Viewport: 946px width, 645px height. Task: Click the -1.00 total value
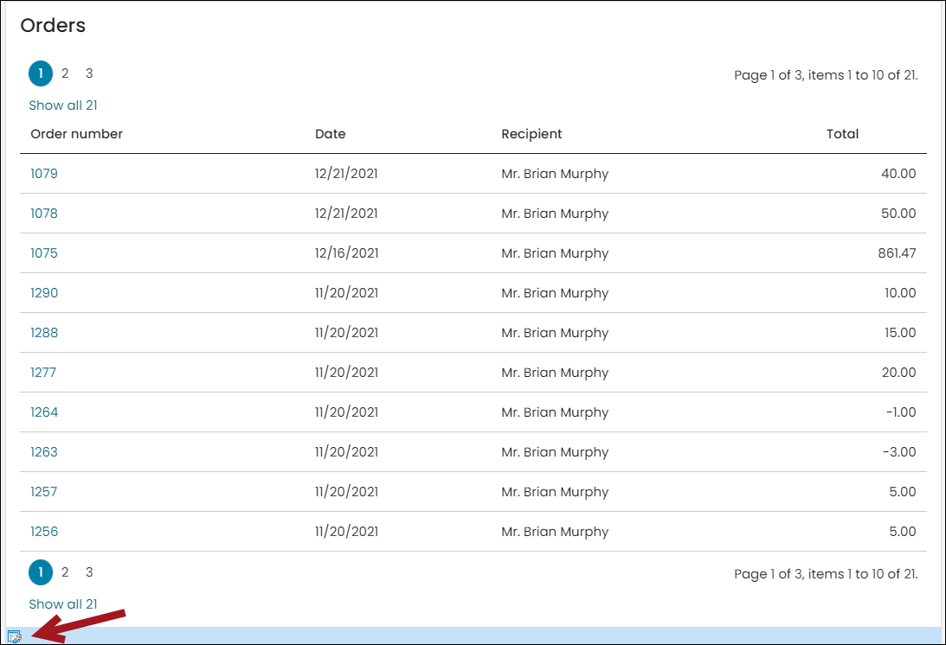tap(901, 412)
